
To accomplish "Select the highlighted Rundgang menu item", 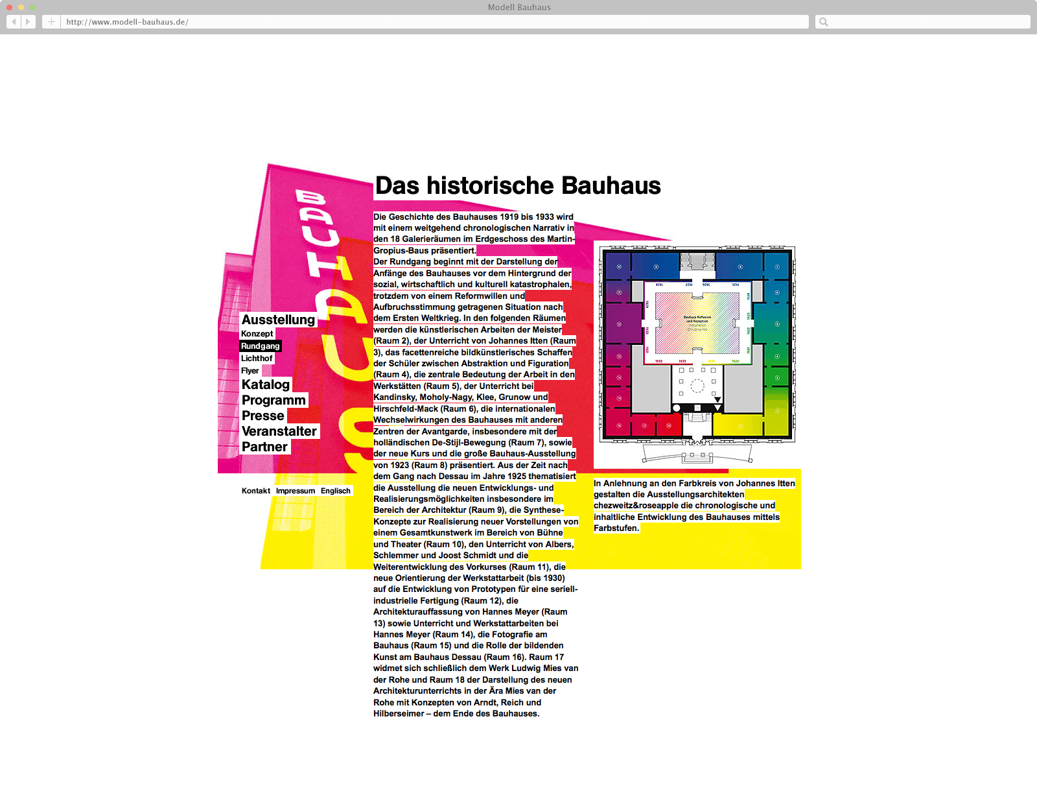I will [261, 346].
